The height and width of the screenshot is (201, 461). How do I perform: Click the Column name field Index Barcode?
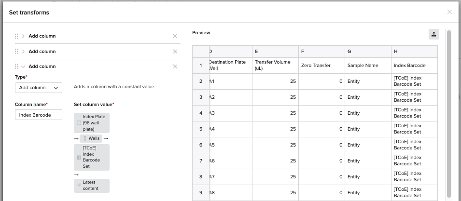[39, 115]
